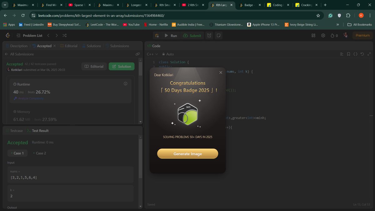The image size is (375, 211).
Task: Run the code
Action: (x=171, y=36)
